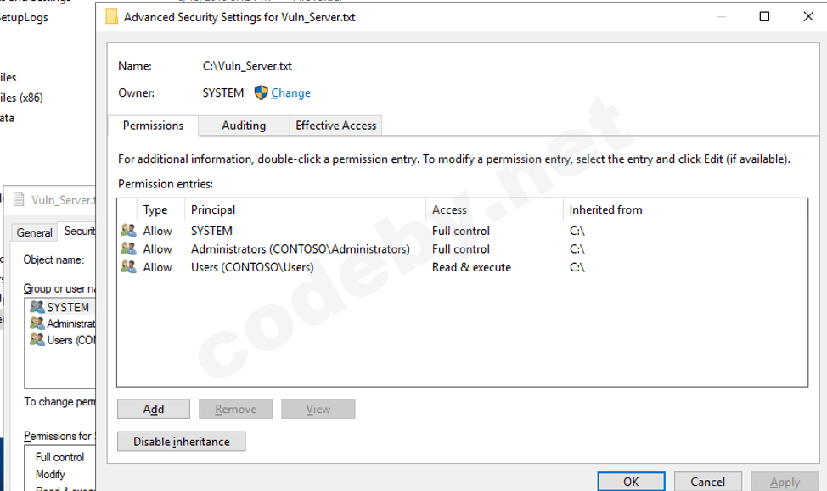The image size is (827, 491).
Task: Click the Users group icon in background list
Action: [x=37, y=340]
